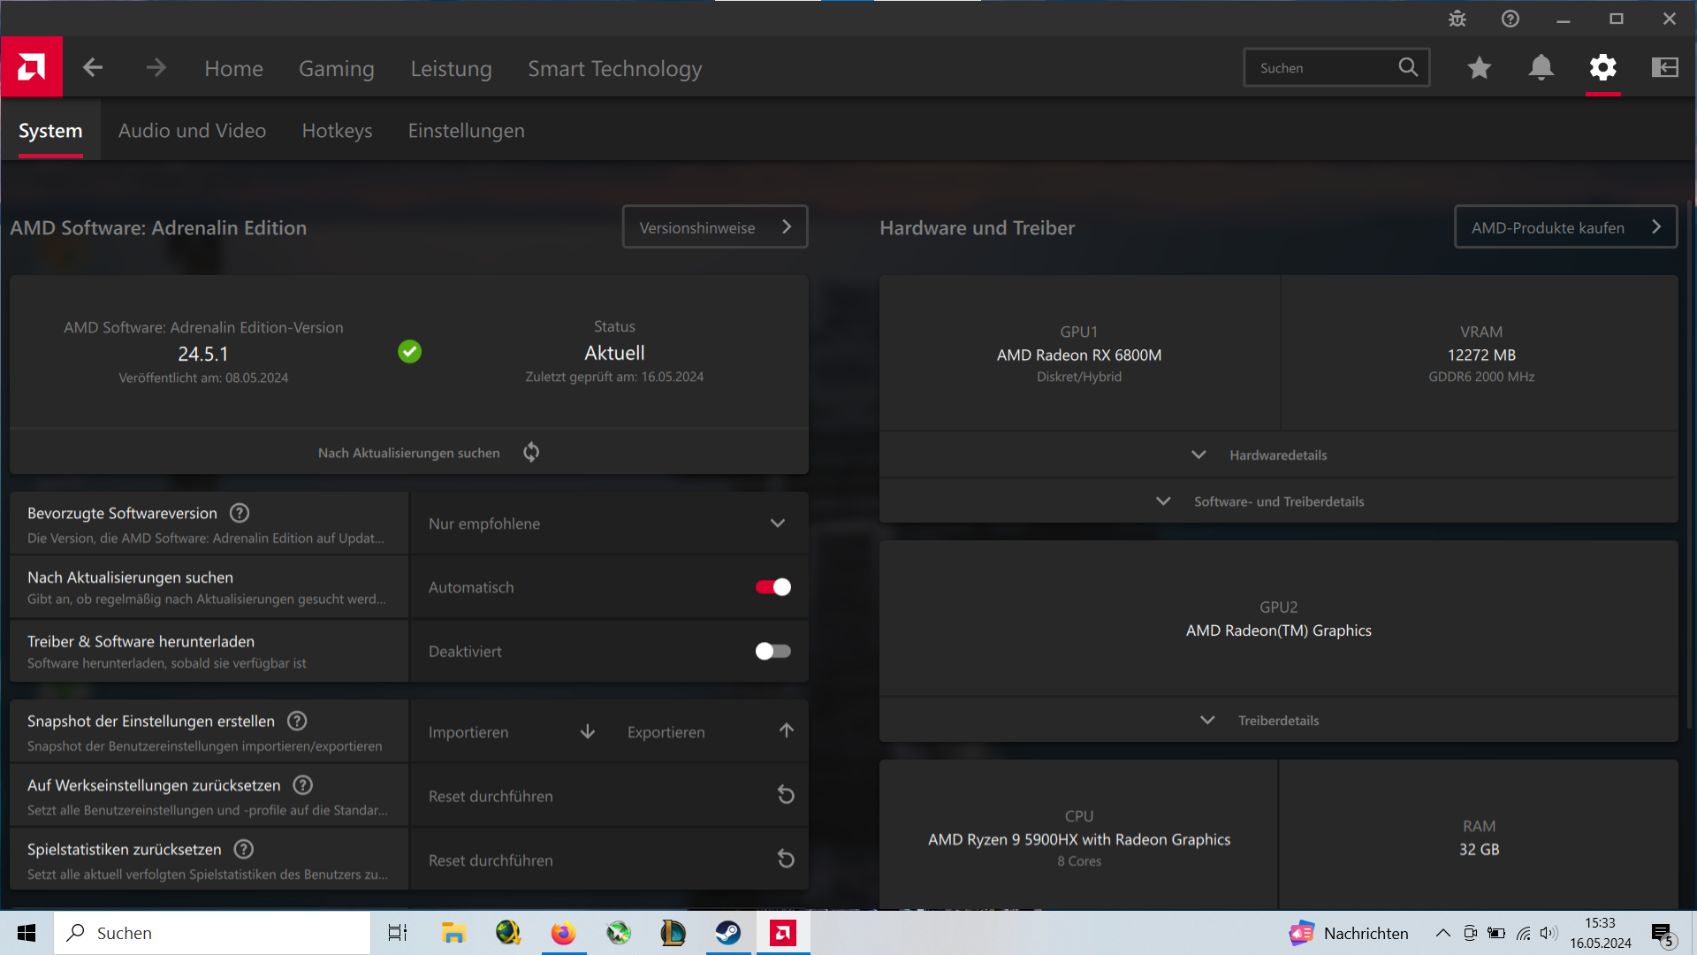Screen dimensions: 1697x955
Task: Click AMD-Produkte kaufen button
Action: coord(1564,227)
